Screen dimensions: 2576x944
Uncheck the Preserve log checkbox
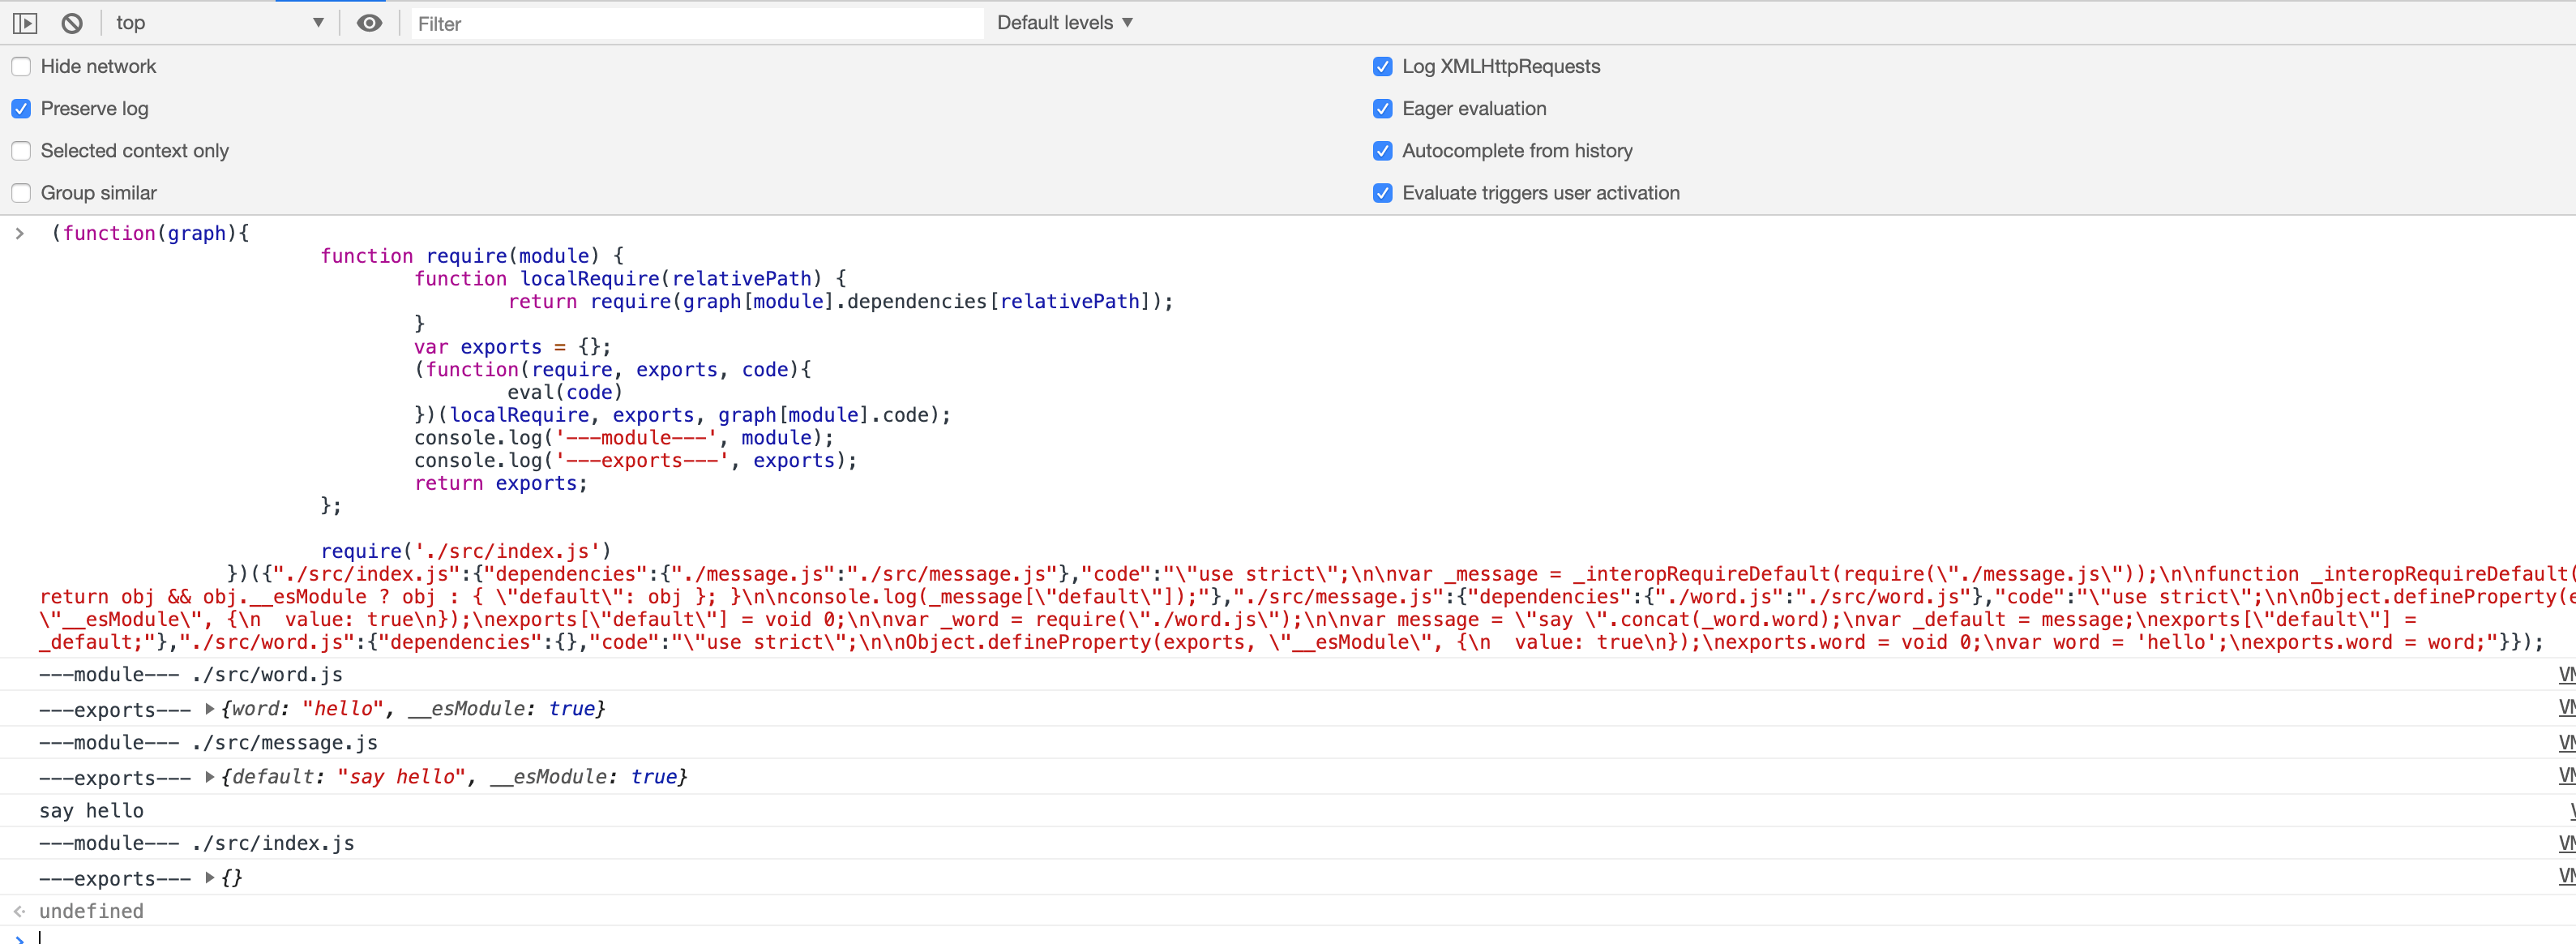(x=21, y=109)
